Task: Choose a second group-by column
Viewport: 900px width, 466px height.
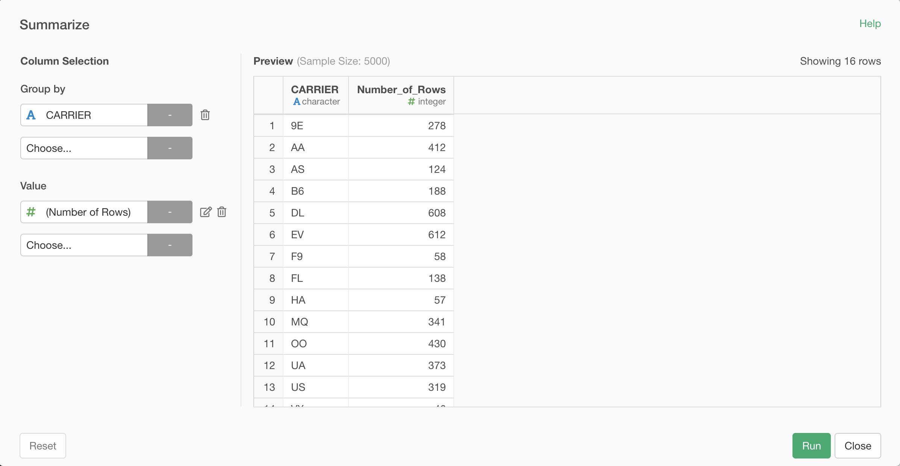Action: [x=84, y=148]
